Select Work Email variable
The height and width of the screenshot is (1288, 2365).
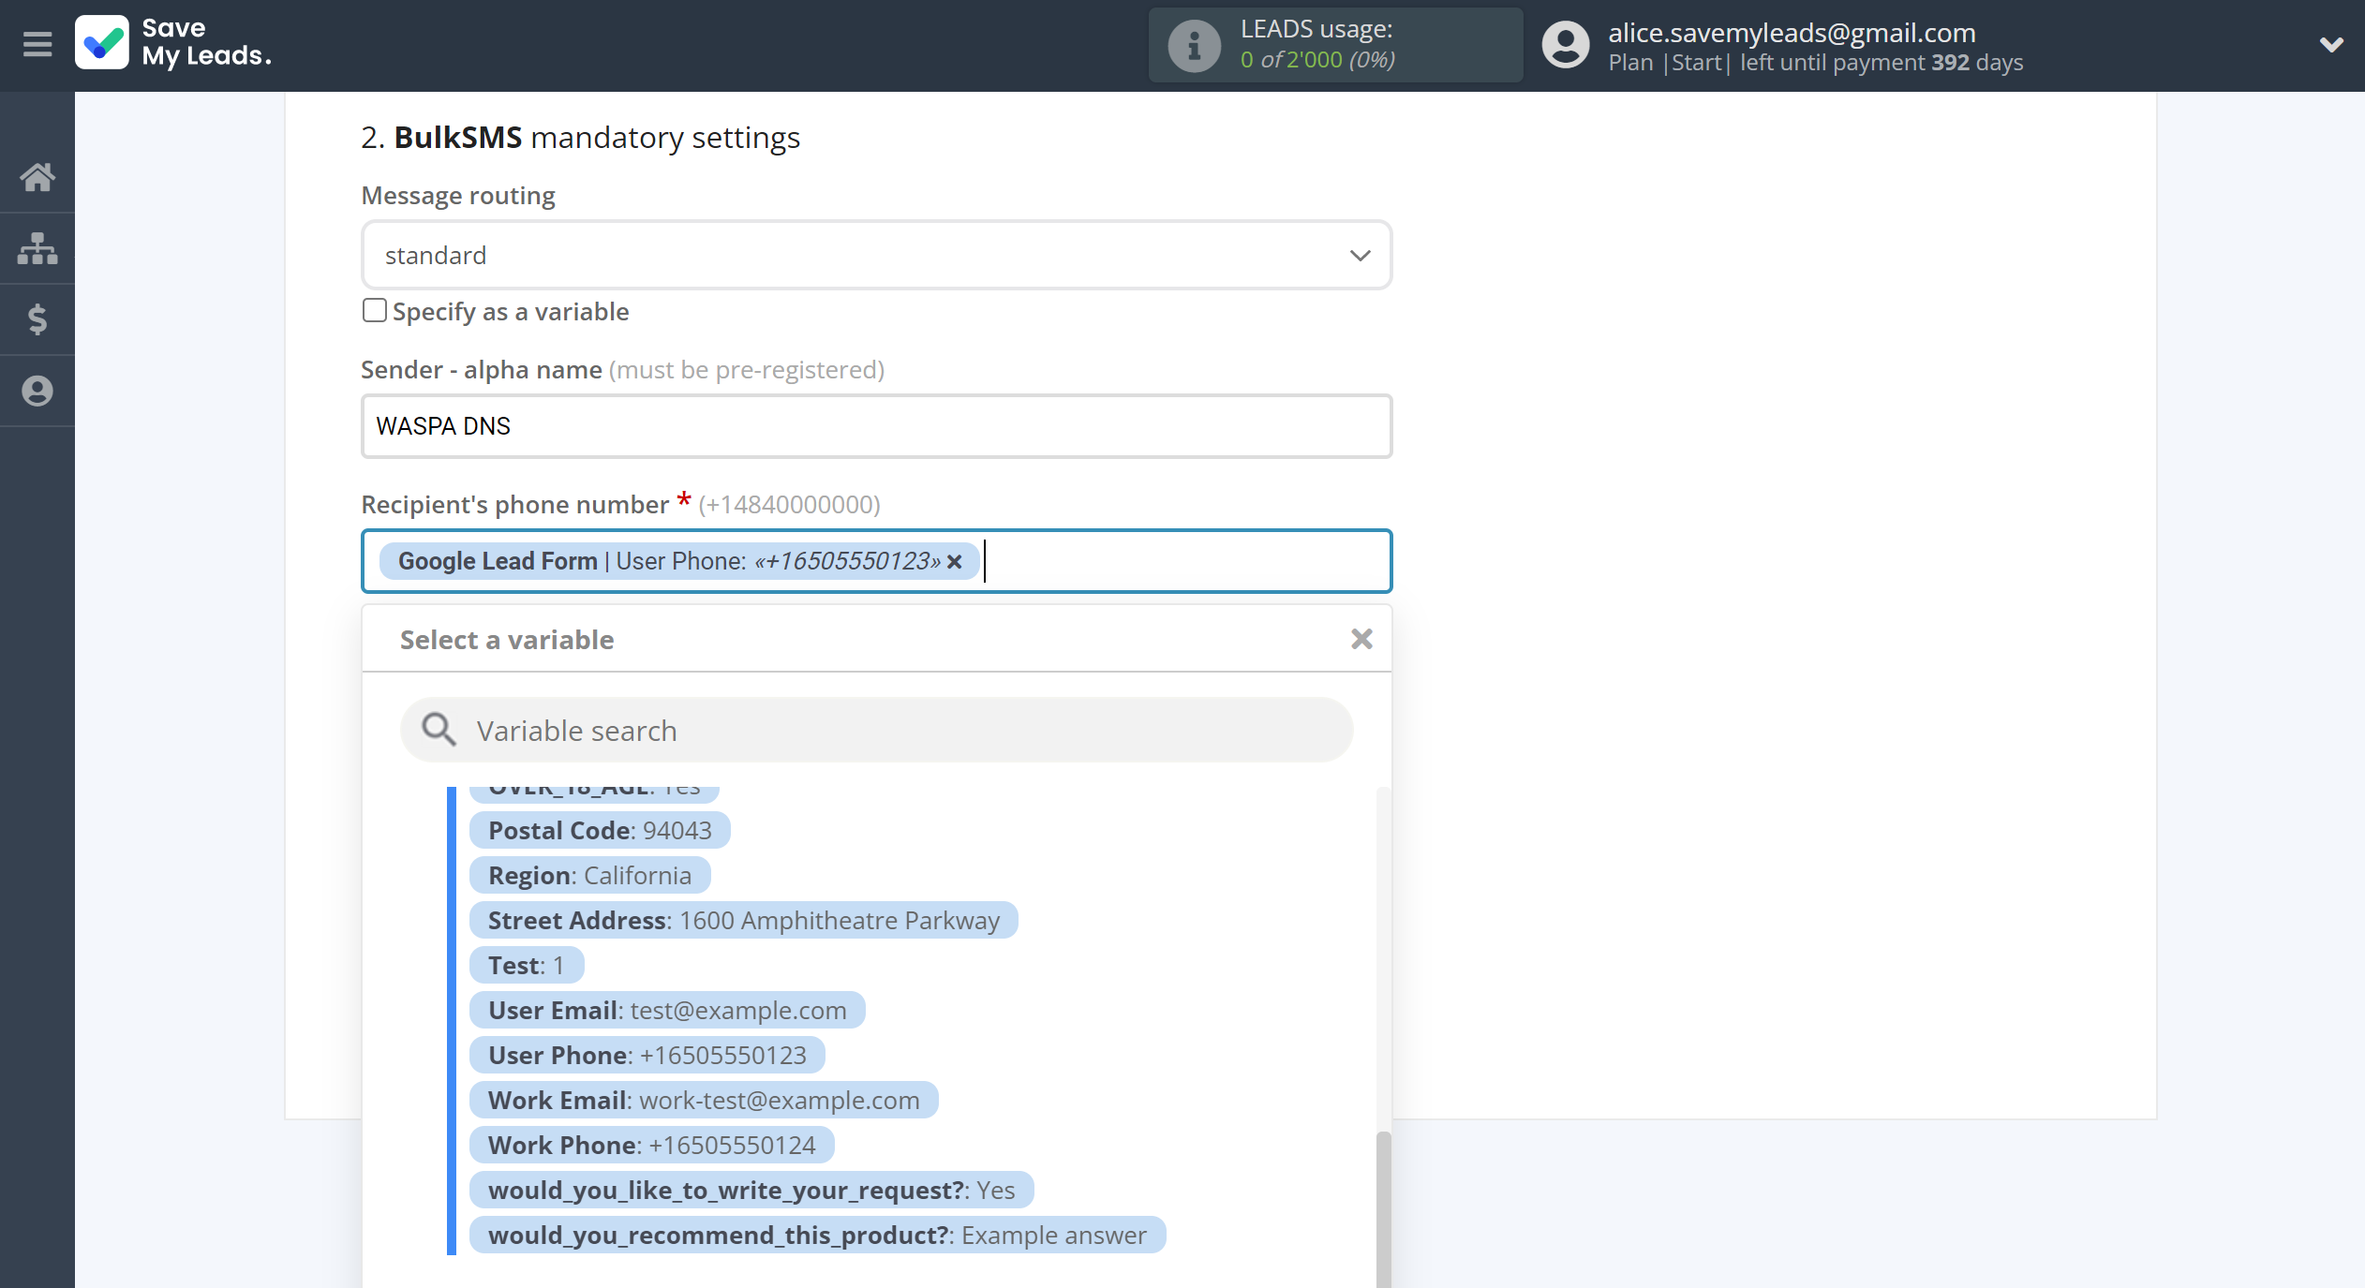click(x=704, y=1101)
